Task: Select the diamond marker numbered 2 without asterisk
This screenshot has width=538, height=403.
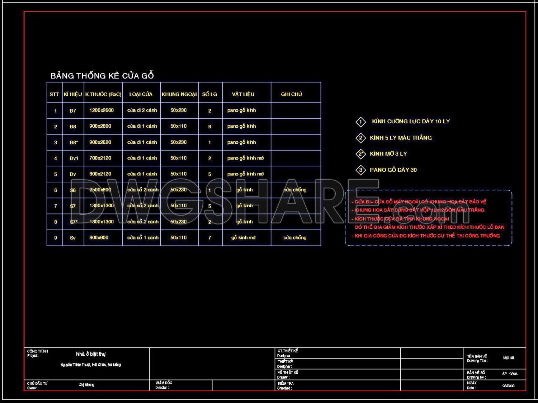Action: [360, 138]
